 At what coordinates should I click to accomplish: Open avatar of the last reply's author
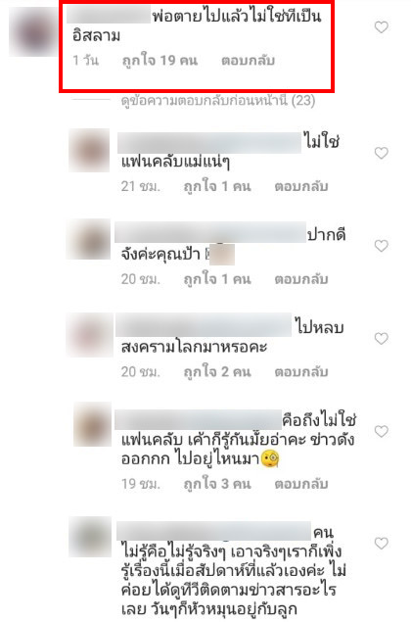[90, 537]
